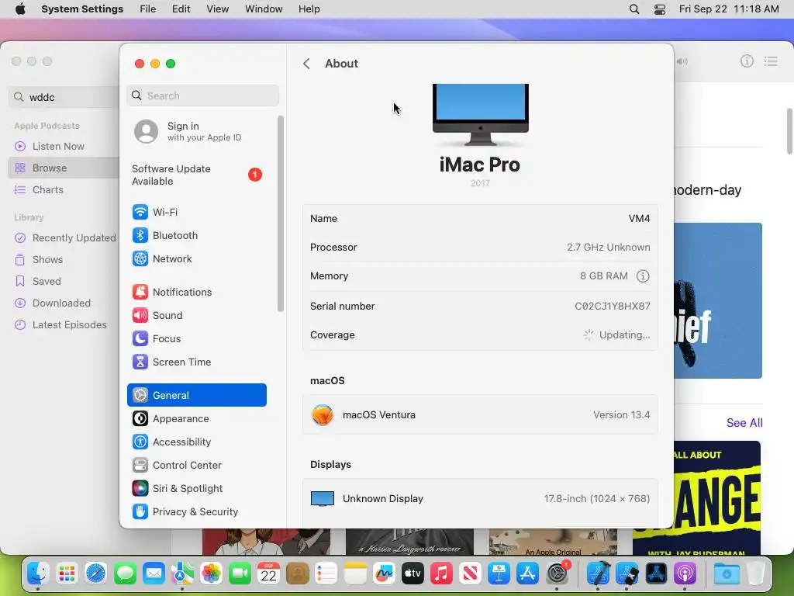Image resolution: width=794 pixels, height=596 pixels.
Task: Click See All link in Podcasts
Action: 744,423
